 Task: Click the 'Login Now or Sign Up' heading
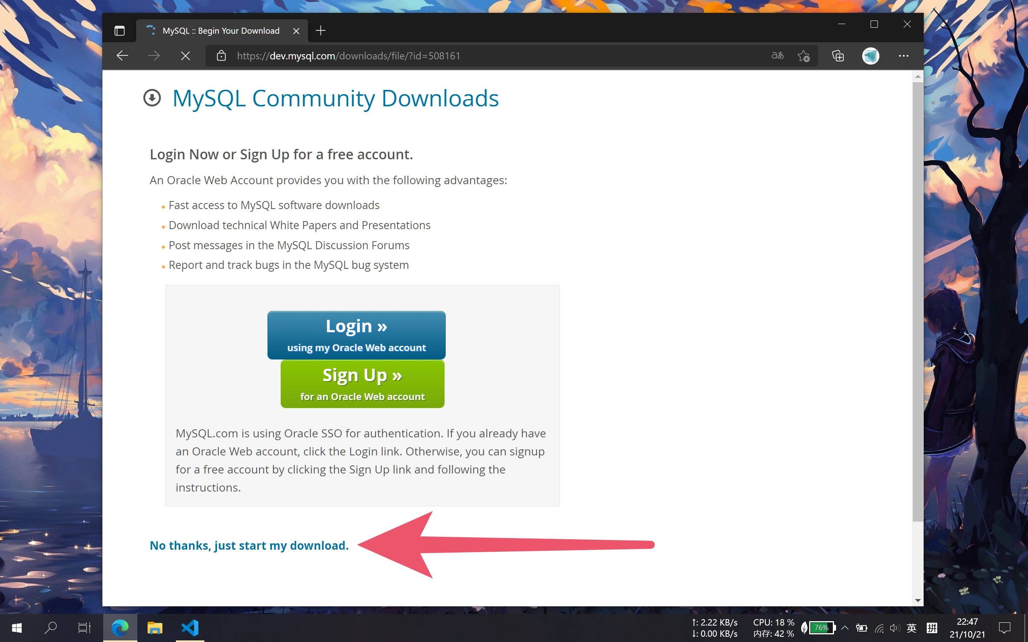coord(281,154)
